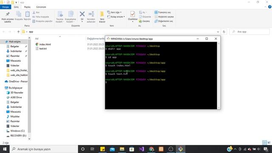Click the forward navigation arrow

click(x=9, y=32)
